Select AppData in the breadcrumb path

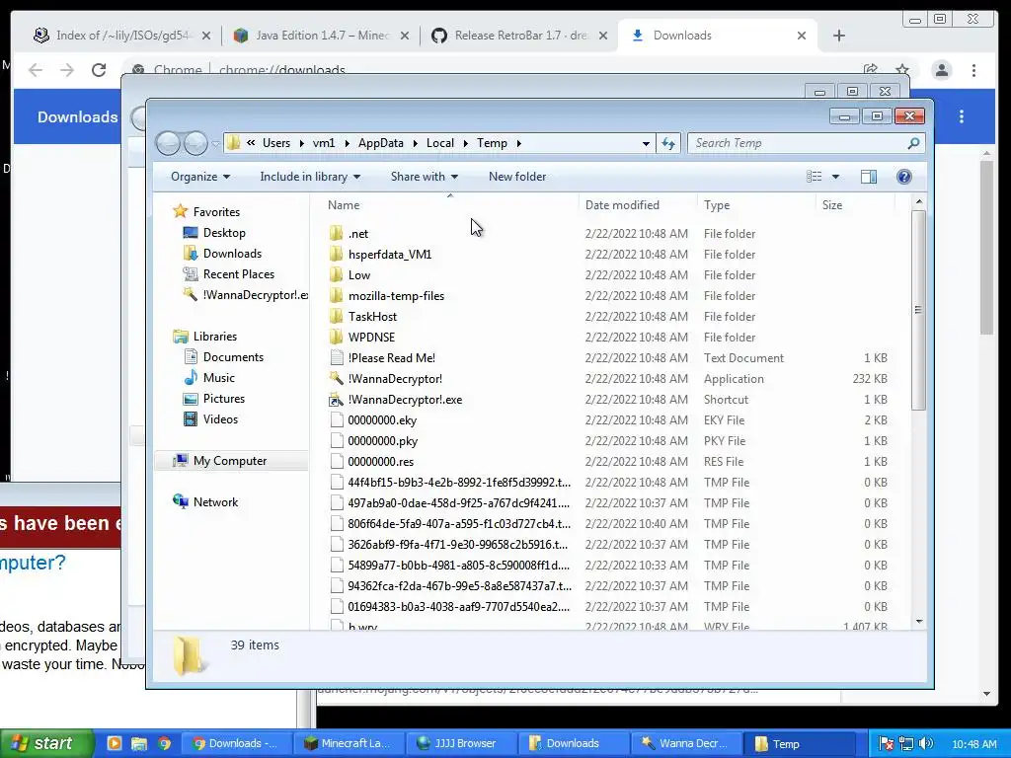380,143
